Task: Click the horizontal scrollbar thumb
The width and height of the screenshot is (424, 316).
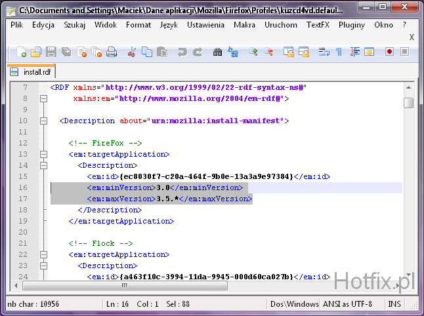Action: [x=125, y=285]
